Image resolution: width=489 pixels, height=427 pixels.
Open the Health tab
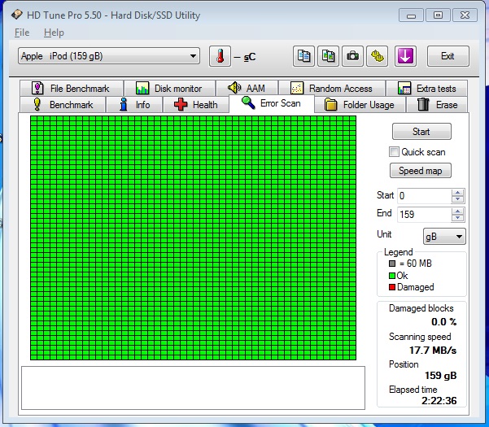point(195,105)
